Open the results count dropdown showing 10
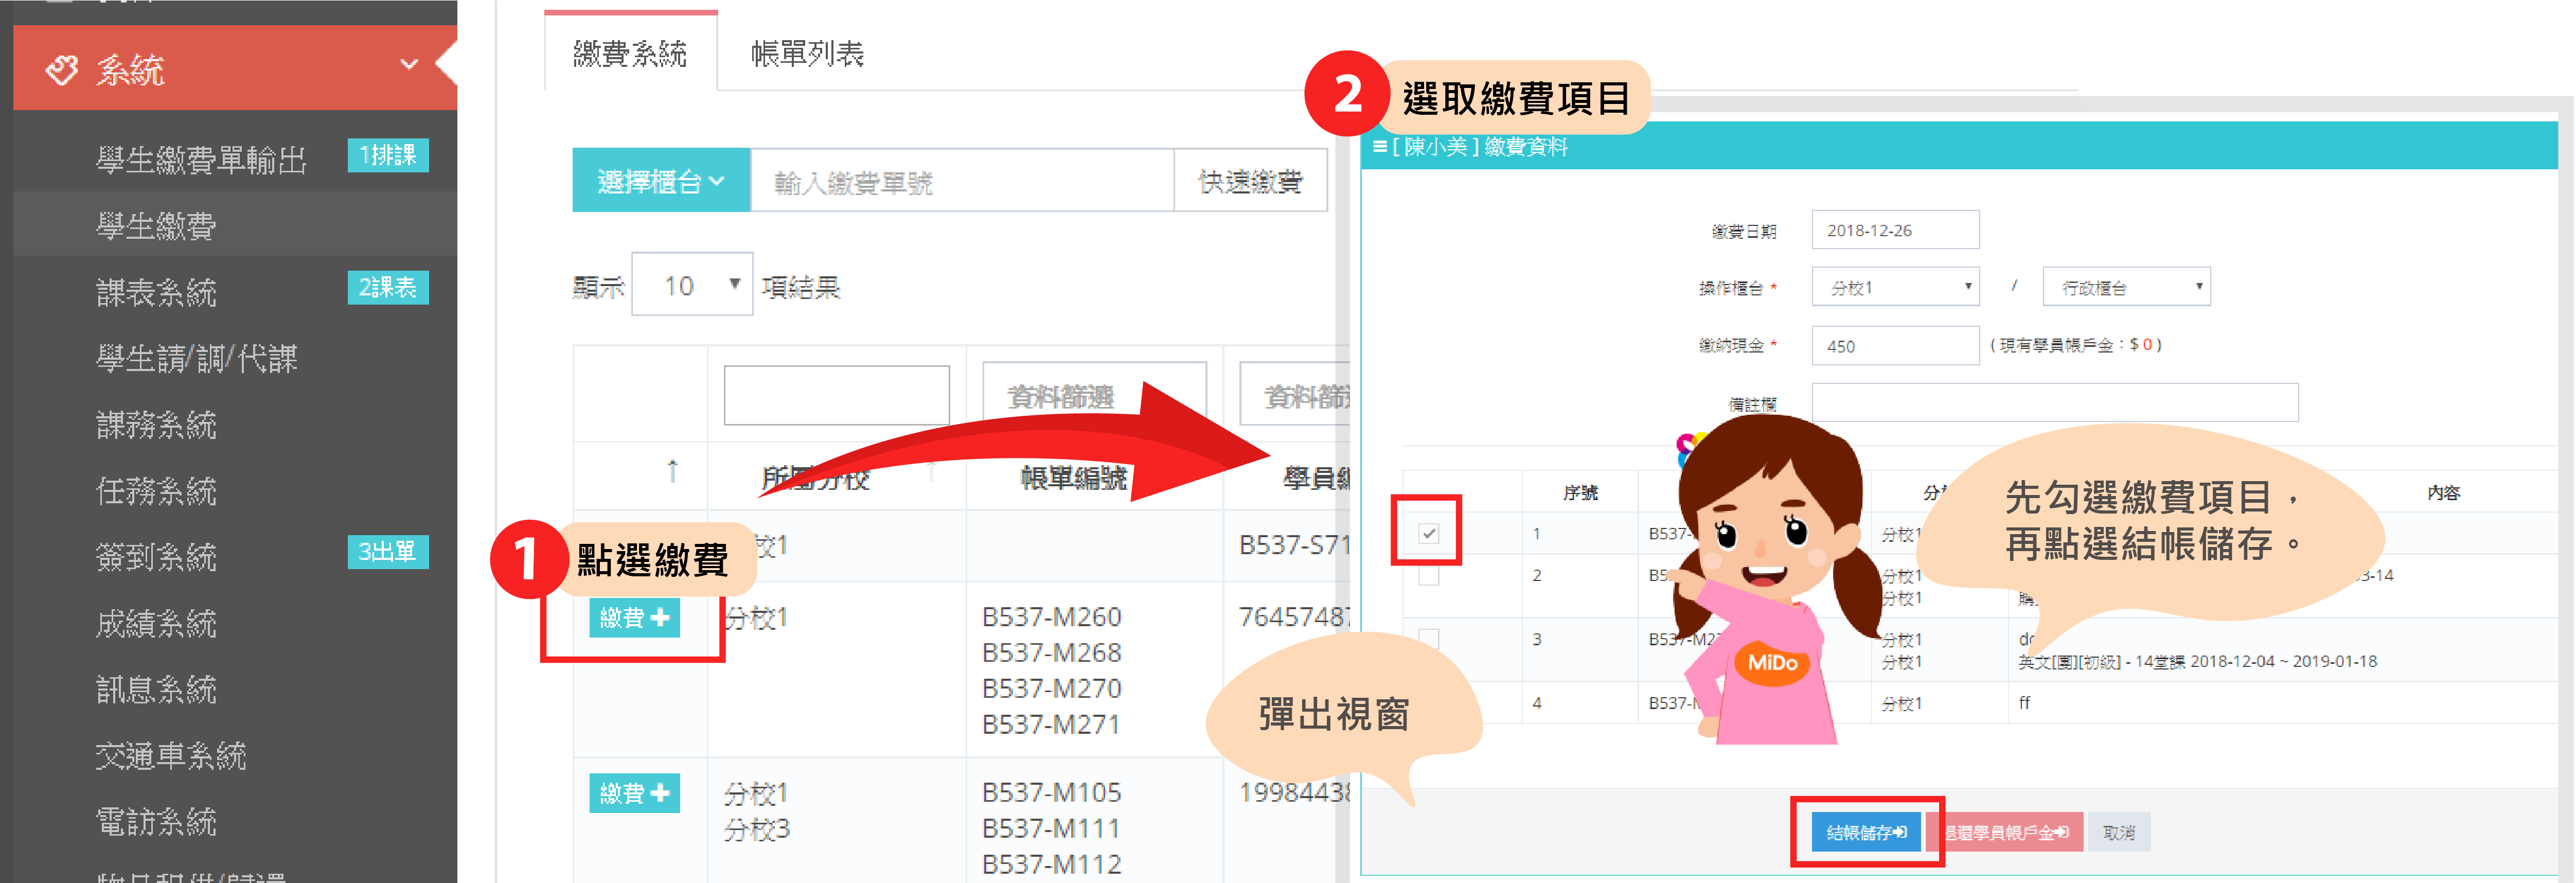Viewport: 2576px width, 883px height. point(692,286)
